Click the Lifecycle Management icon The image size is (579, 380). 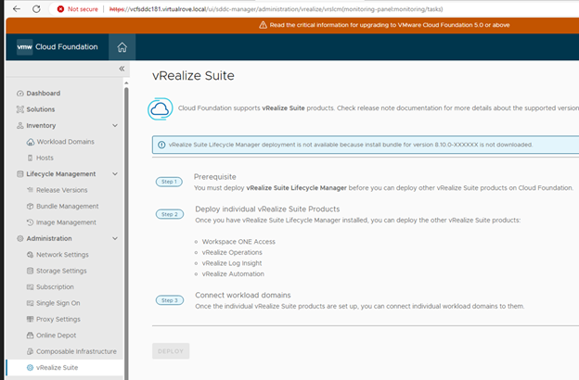pyautogui.click(x=19, y=173)
